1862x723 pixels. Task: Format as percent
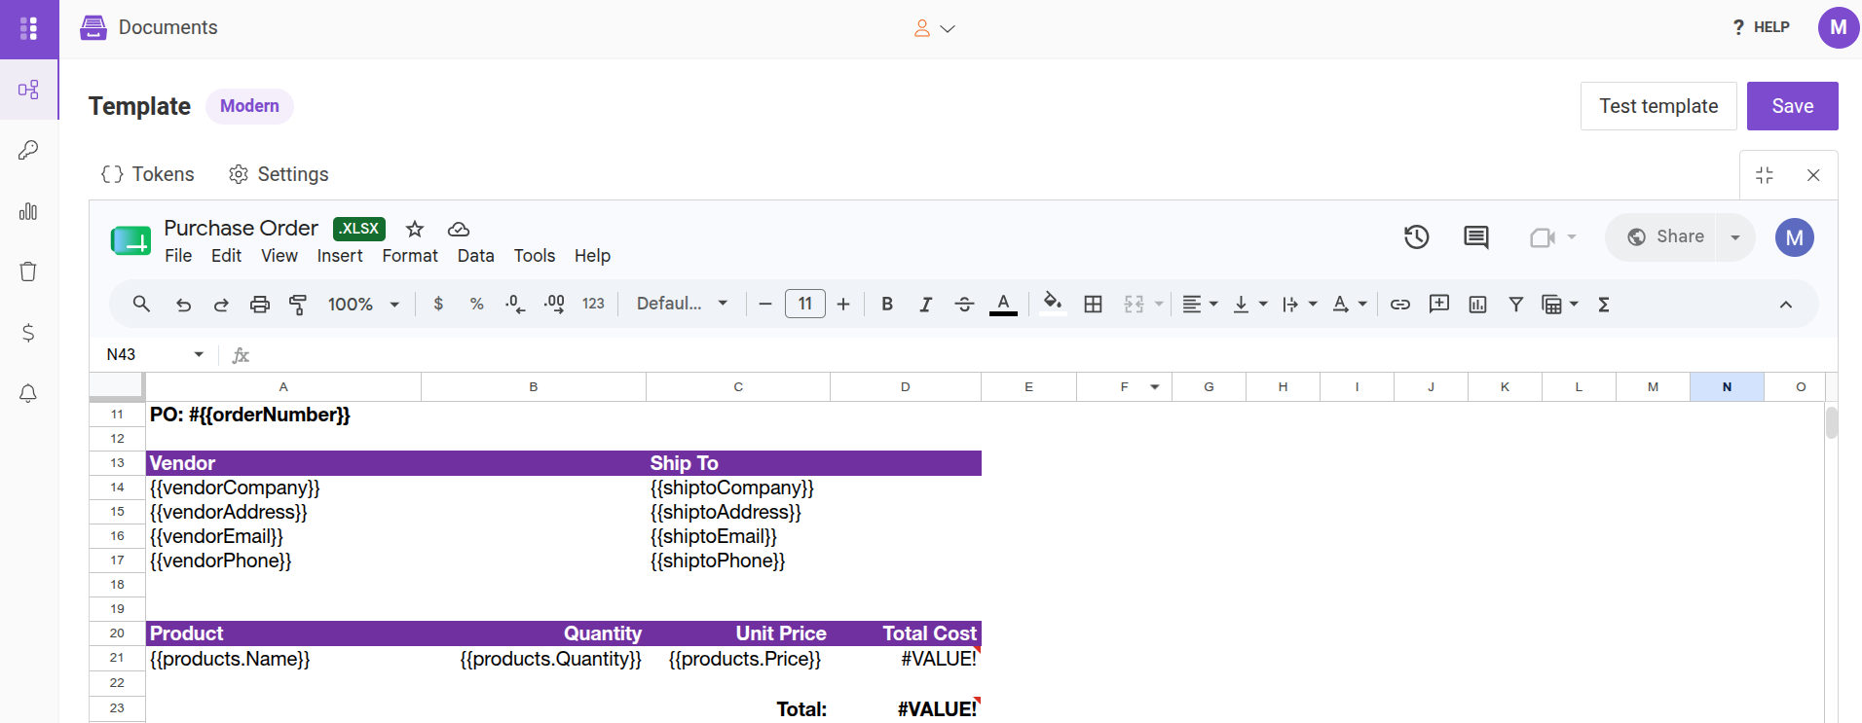click(477, 304)
